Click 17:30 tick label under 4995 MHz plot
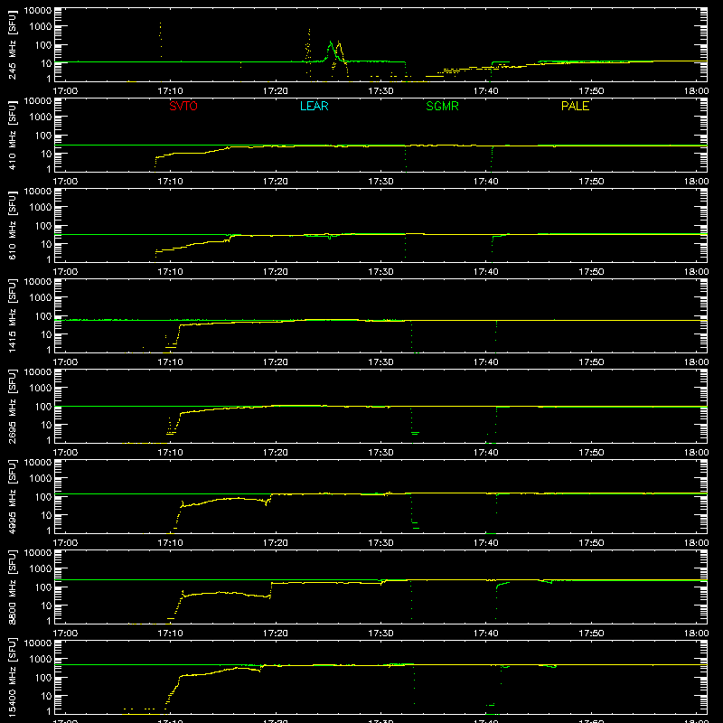Screen dimensions: 723x723 [380, 543]
